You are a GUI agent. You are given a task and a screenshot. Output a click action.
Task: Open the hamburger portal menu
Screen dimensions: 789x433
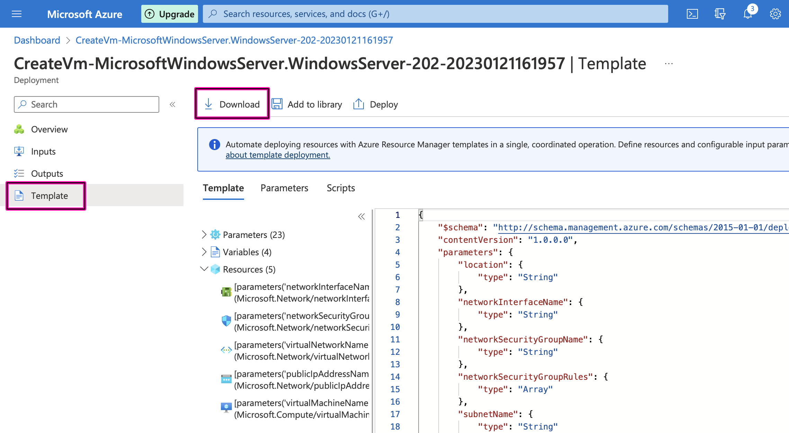17,14
